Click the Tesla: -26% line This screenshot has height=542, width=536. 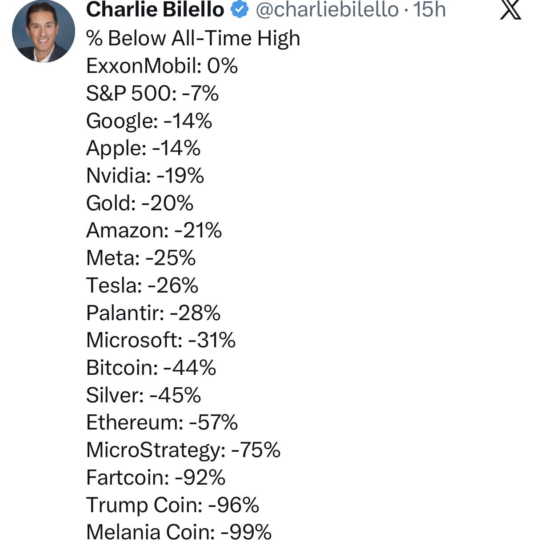pyautogui.click(x=142, y=285)
